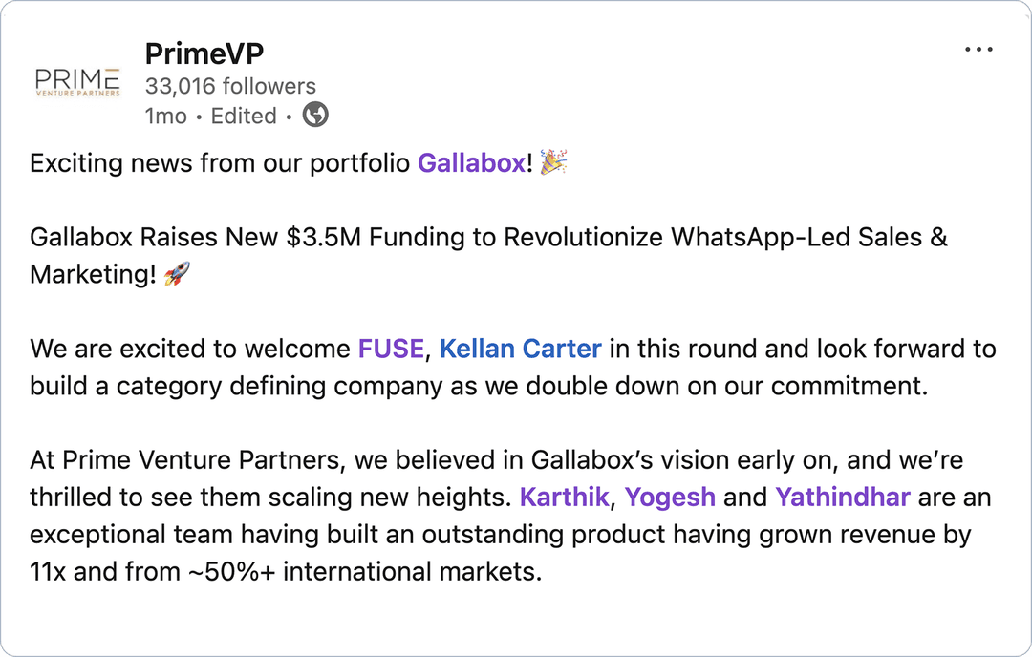Click the Prime Venture Partners logo
Viewport: 1032px width, 657px height.
point(77,82)
